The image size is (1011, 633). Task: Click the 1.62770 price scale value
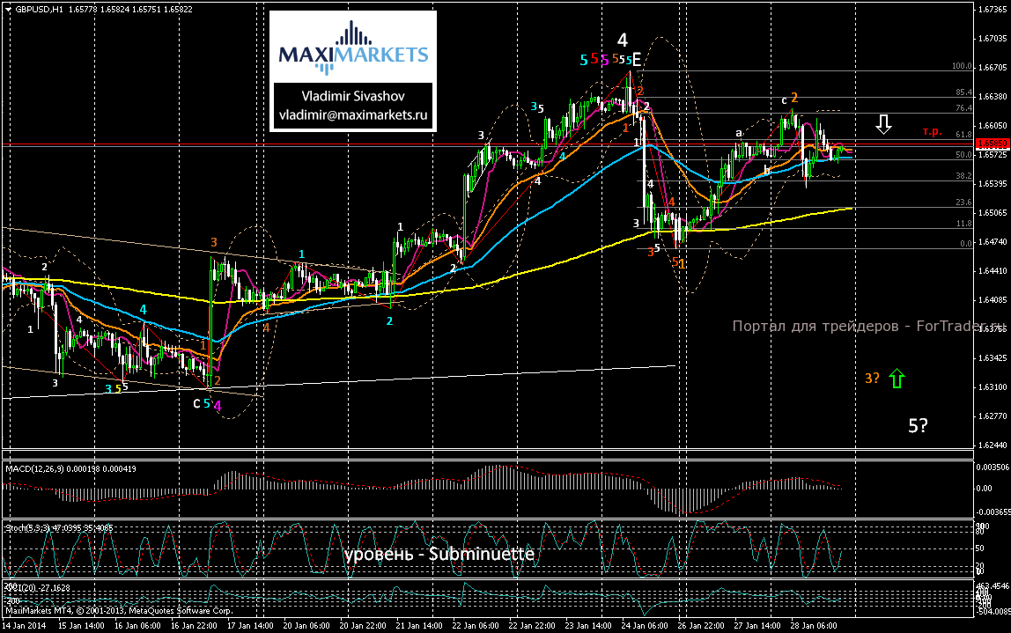993,416
